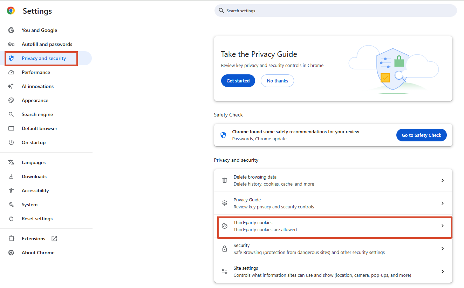Viewport: 464px width, 288px height.
Task: Click the About Chrome logo icon
Action: pos(11,253)
